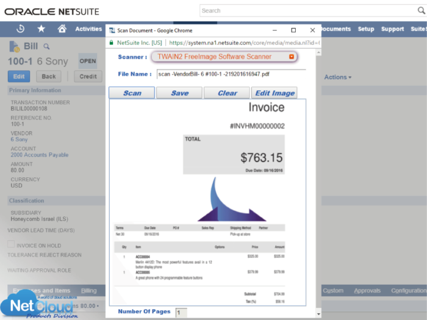This screenshot has width=427, height=320.
Task: Open the Support menu
Action: point(392,29)
